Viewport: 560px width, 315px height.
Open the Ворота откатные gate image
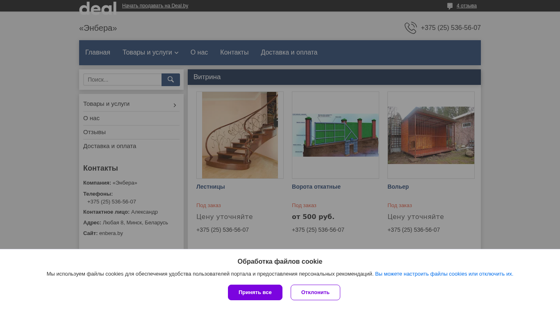[x=335, y=135]
